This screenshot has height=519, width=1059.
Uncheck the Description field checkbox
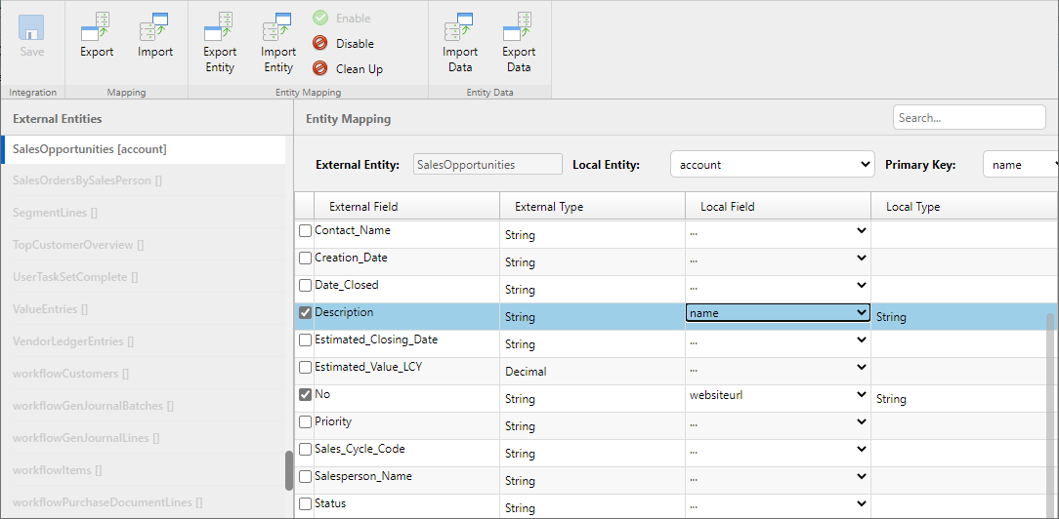[x=306, y=313]
